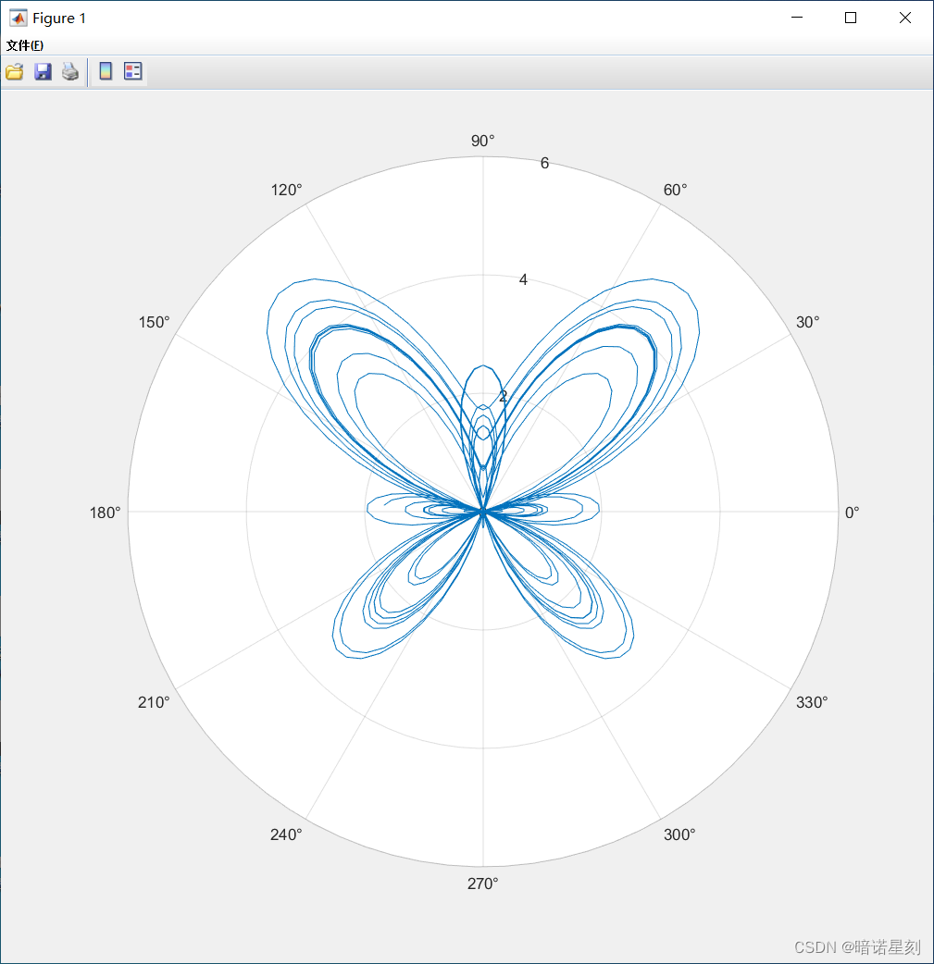Open the 文件(F) menu

pos(25,45)
